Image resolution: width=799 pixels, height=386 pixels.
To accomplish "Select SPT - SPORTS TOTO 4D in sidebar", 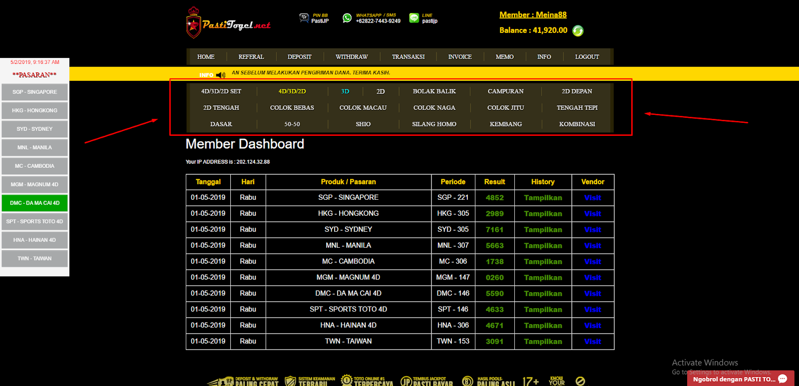I will tap(34, 221).
